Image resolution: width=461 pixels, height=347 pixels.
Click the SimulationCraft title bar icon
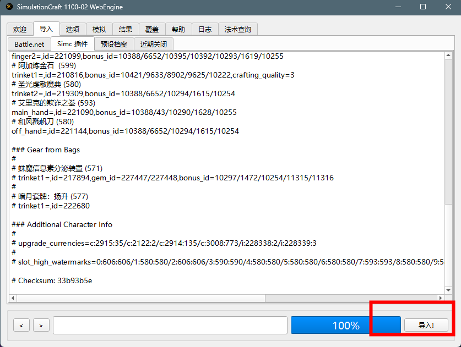9,7
